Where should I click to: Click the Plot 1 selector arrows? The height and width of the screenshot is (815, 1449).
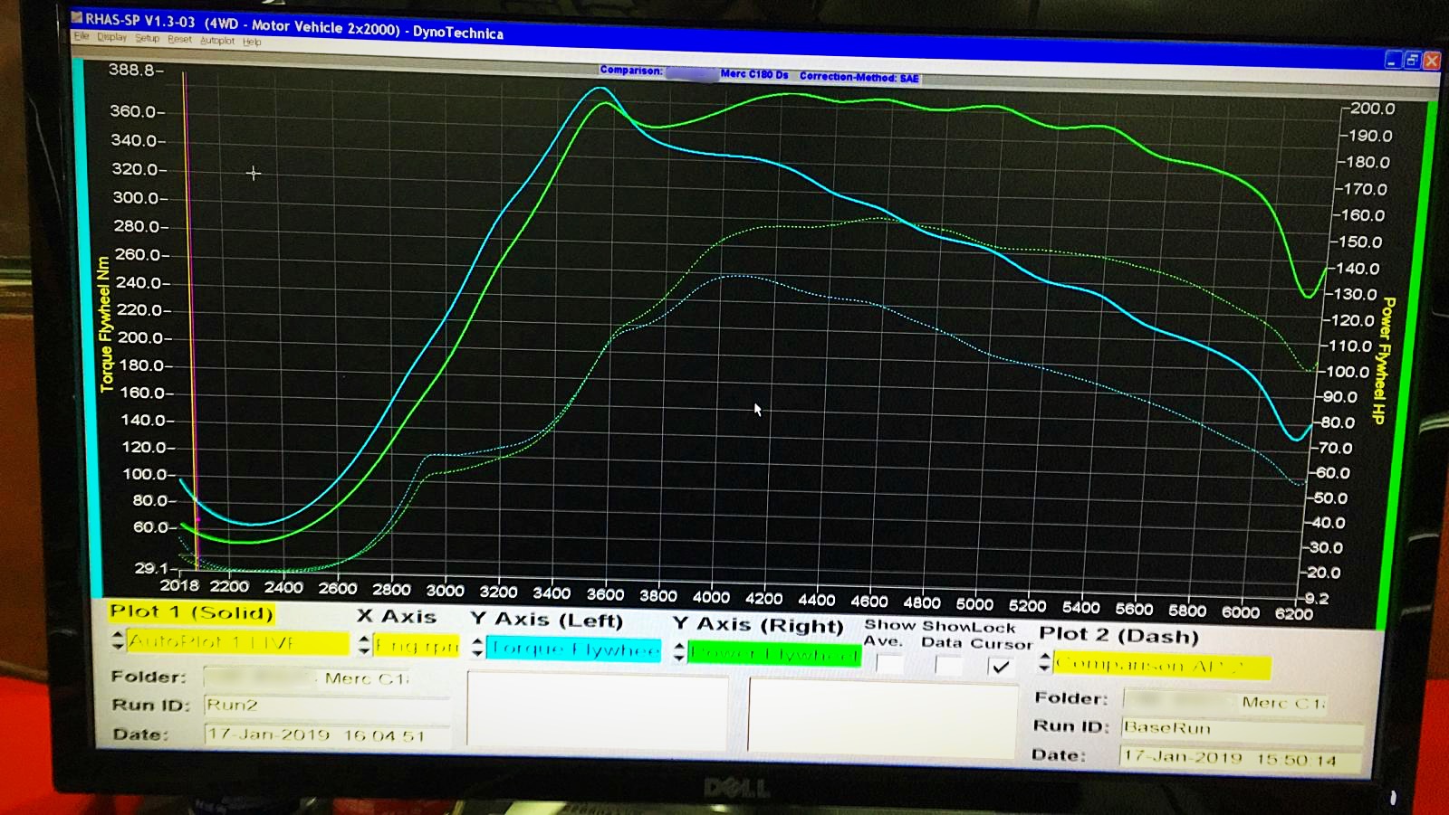pos(118,640)
